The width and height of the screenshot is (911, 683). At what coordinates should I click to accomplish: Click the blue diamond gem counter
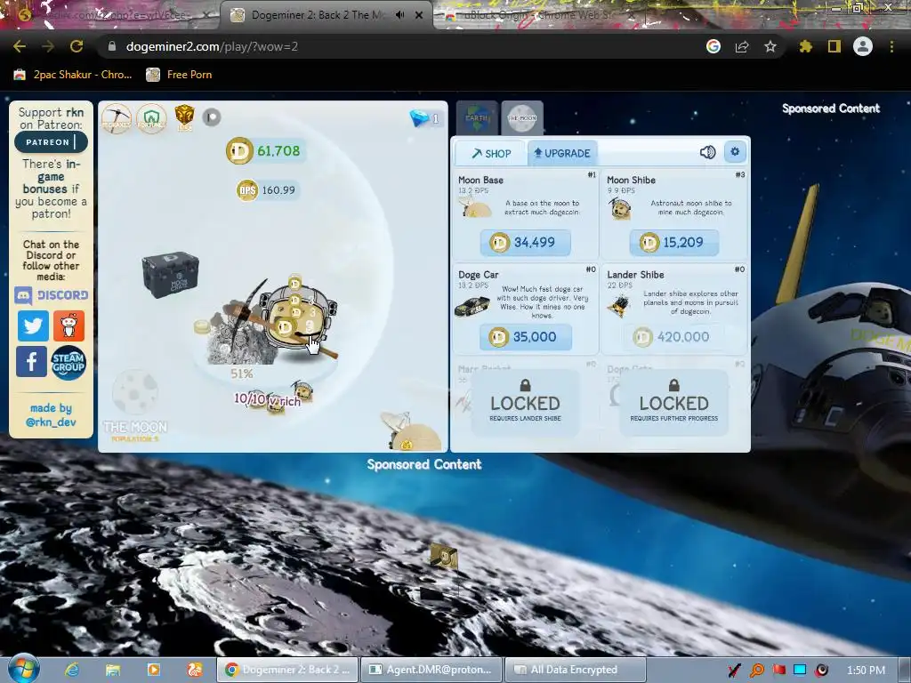point(424,118)
